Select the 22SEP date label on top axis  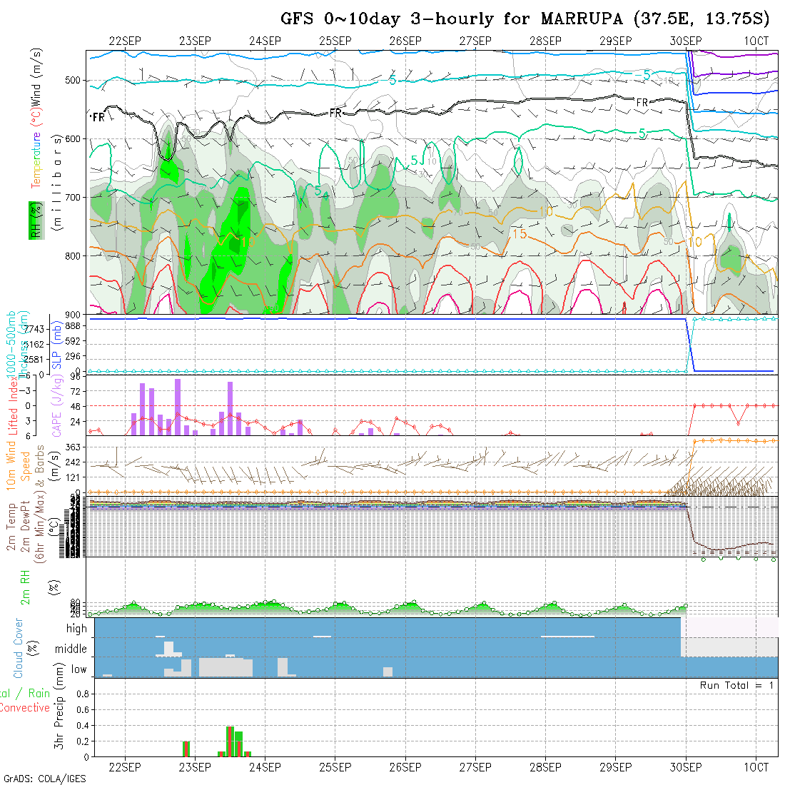(x=126, y=41)
